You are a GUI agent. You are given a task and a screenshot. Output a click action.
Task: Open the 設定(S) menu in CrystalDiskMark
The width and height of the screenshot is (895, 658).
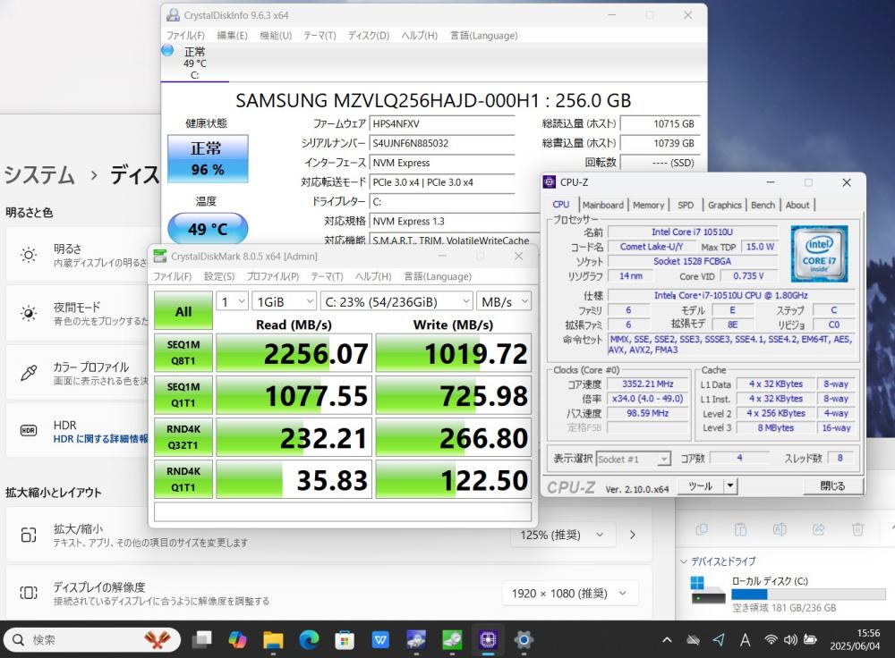click(x=219, y=276)
